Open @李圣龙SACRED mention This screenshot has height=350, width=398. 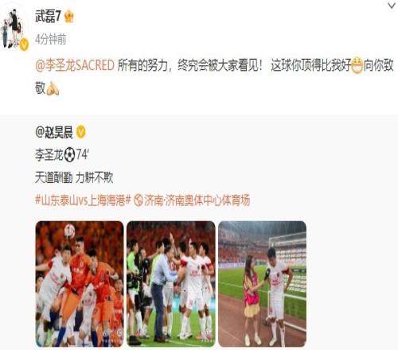click(75, 65)
